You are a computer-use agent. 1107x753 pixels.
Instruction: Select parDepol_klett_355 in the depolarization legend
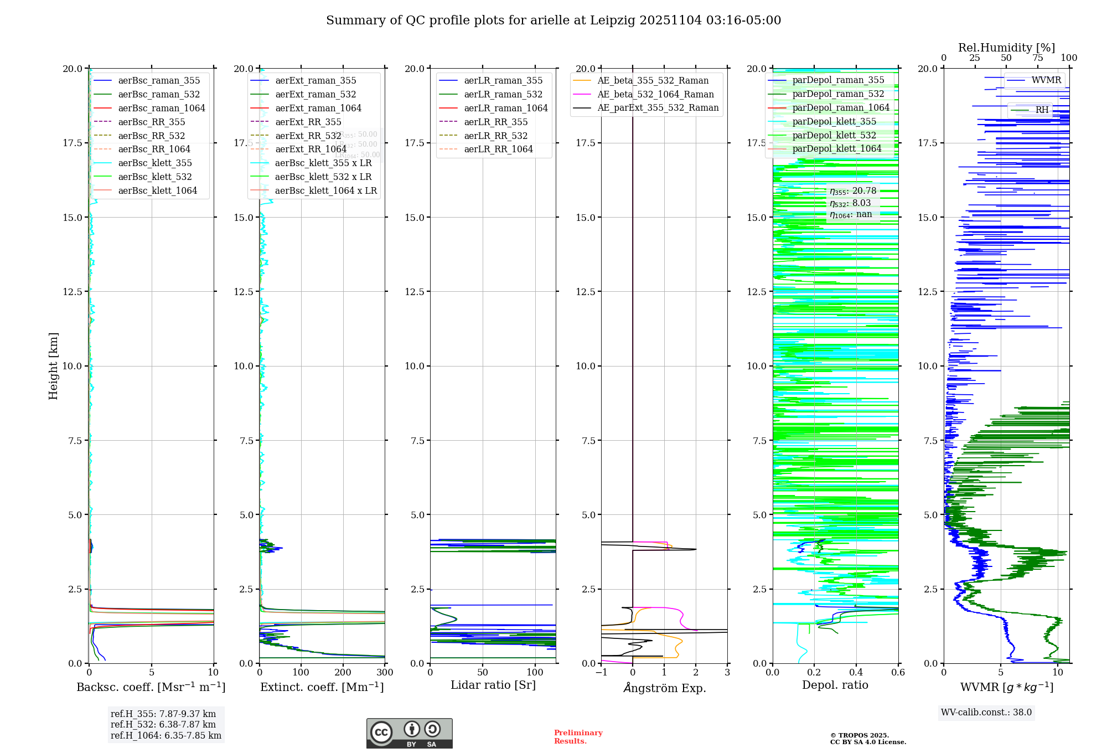(834, 121)
